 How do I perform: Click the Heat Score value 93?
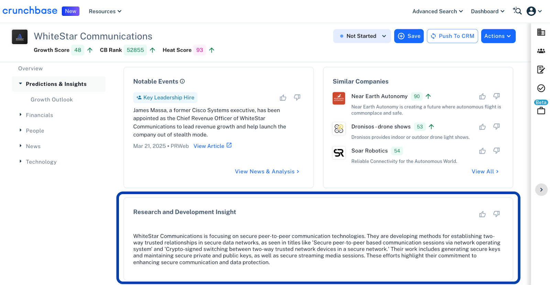point(200,50)
